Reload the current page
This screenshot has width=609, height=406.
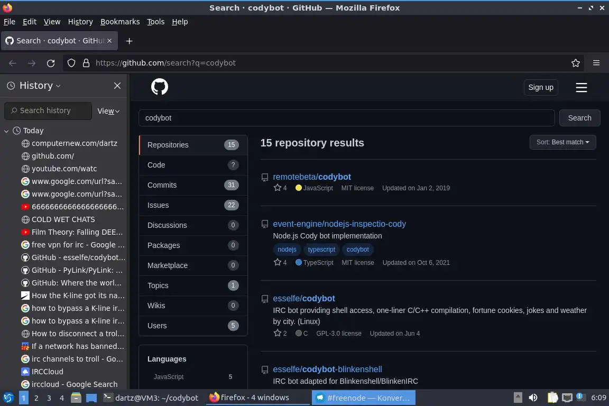tap(51, 63)
